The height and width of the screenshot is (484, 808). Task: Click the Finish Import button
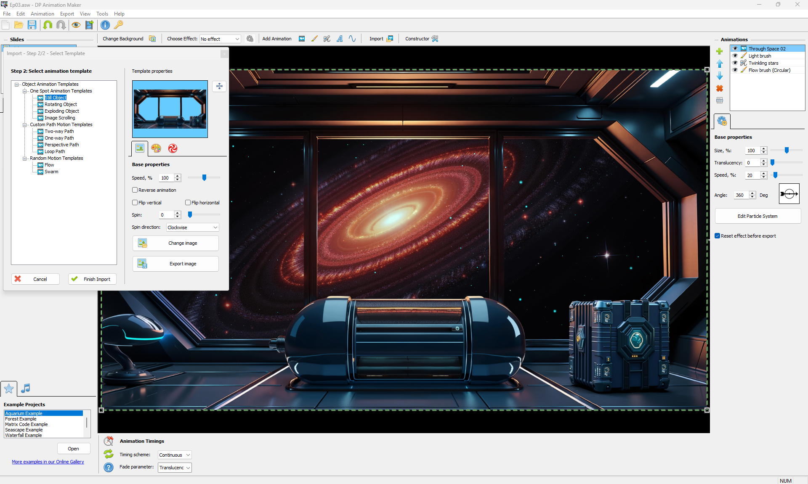[x=92, y=279]
